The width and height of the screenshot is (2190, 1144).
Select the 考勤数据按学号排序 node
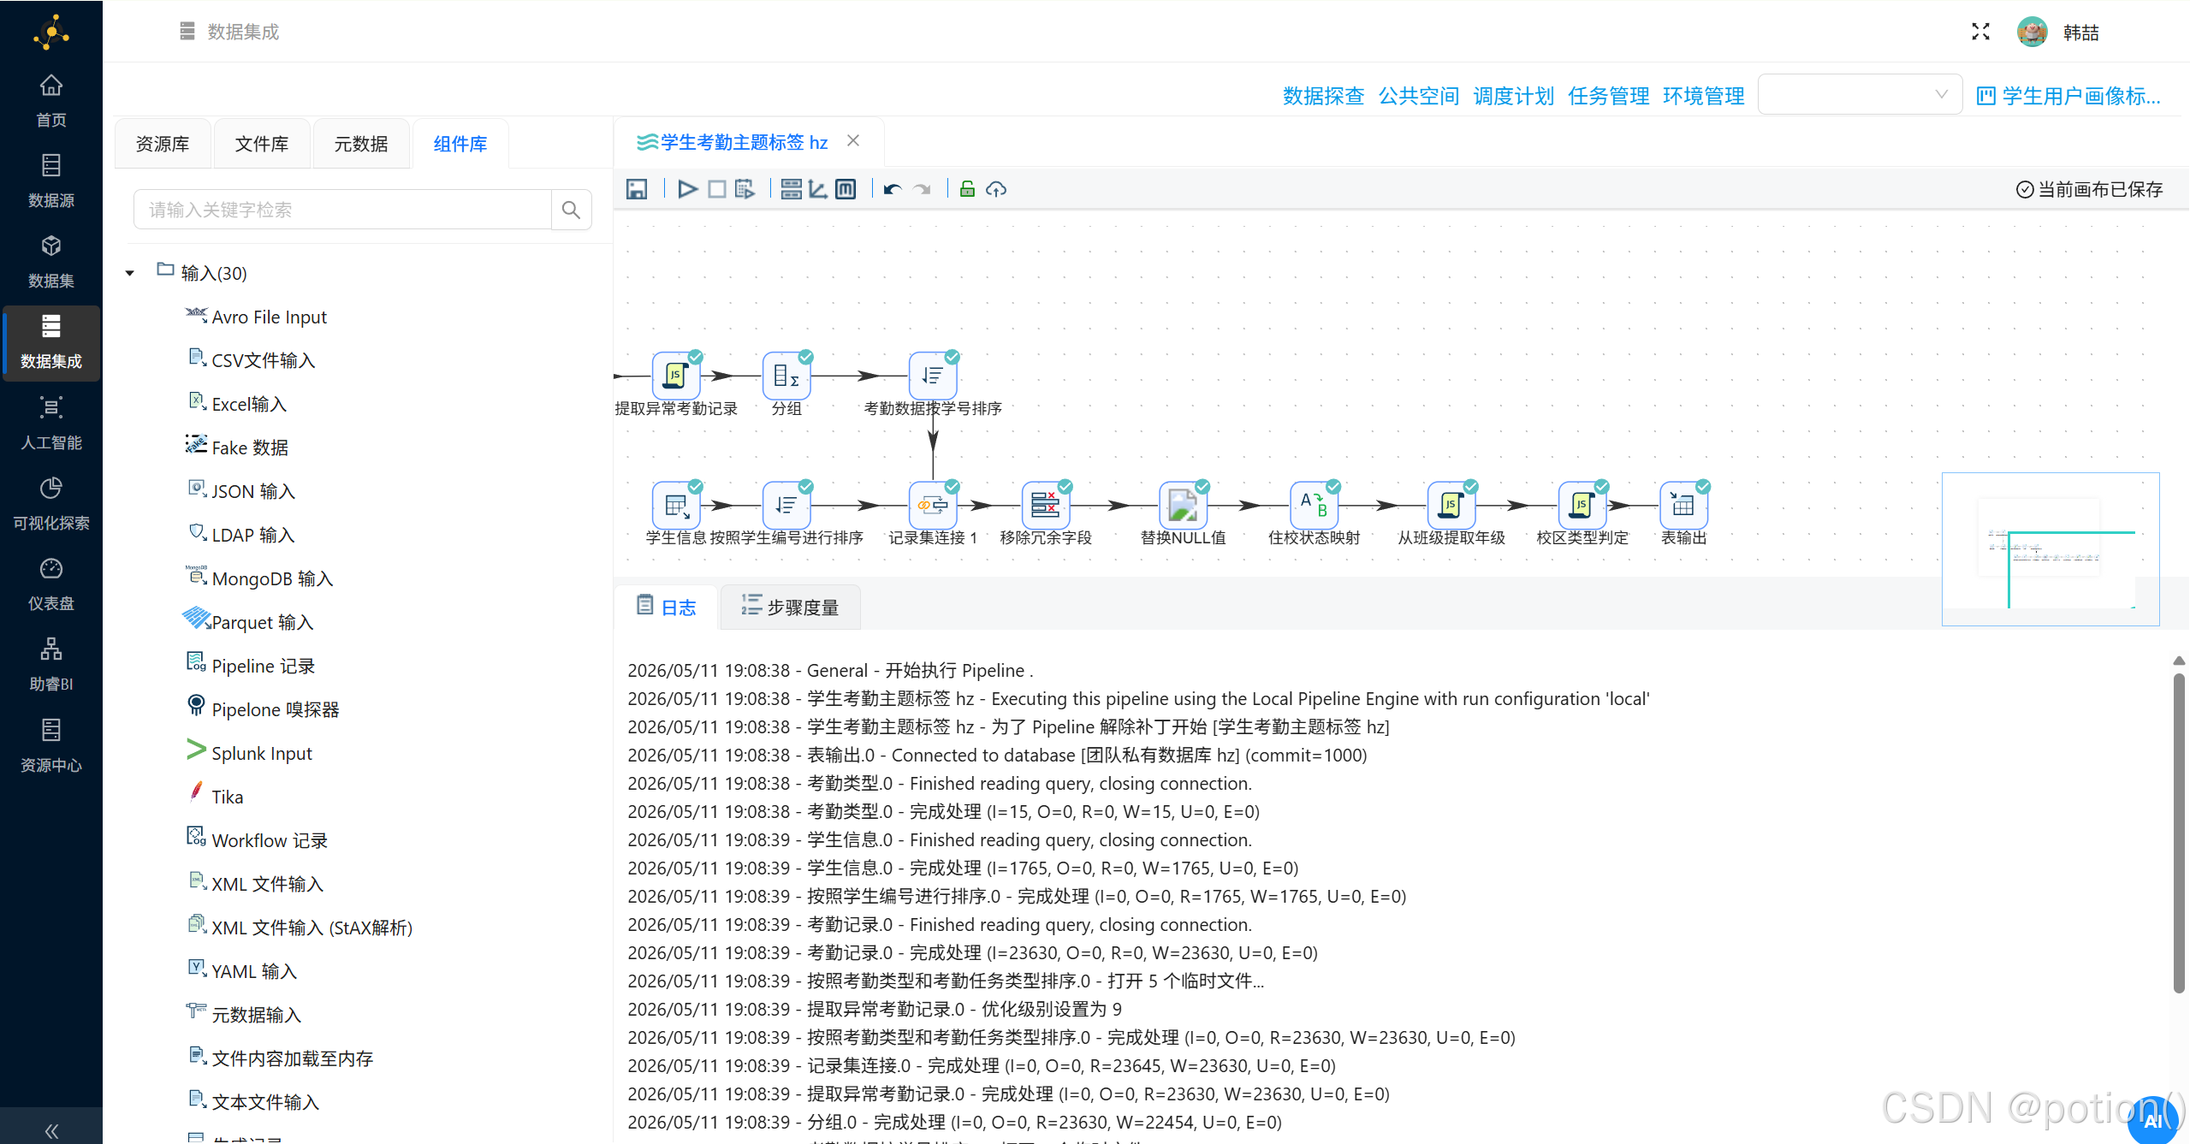(x=933, y=376)
